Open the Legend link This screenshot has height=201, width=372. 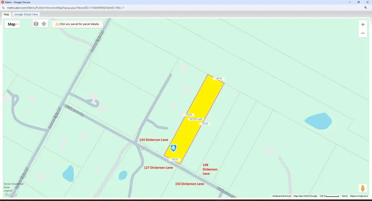[7, 191]
